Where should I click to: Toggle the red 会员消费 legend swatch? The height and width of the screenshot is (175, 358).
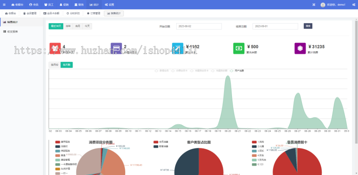coord(156,142)
